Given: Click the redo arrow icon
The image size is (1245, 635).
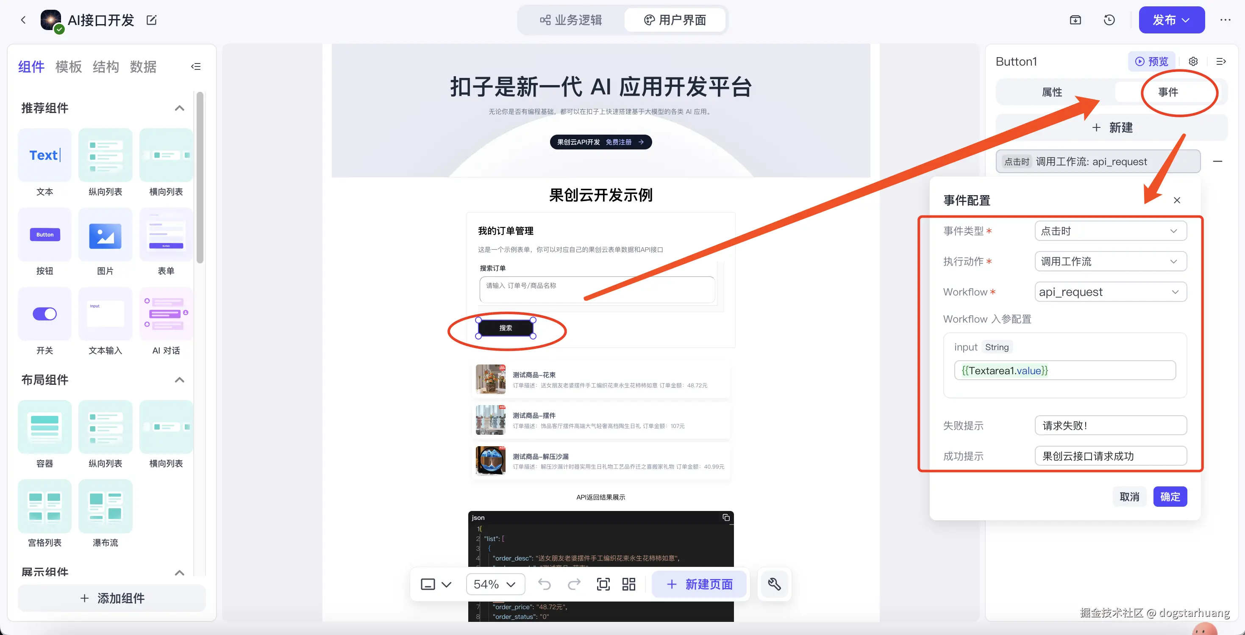Looking at the screenshot, I should 574,584.
